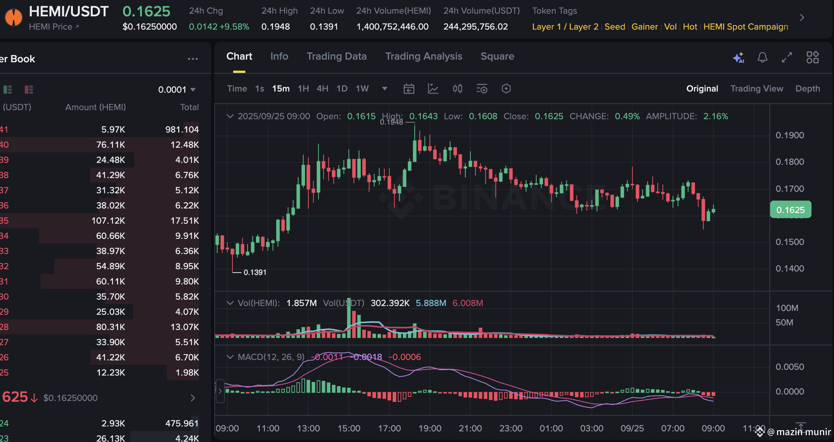
Task: Open the AI analysis sparkle icon
Action: 738,57
